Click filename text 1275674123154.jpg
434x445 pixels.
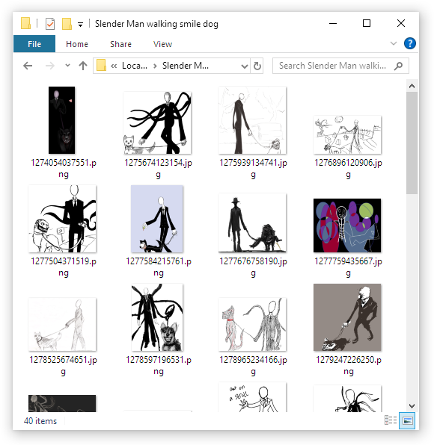[158, 168]
